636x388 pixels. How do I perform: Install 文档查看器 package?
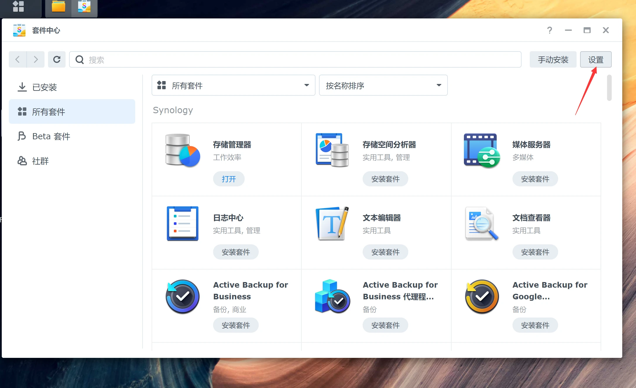[x=535, y=252]
